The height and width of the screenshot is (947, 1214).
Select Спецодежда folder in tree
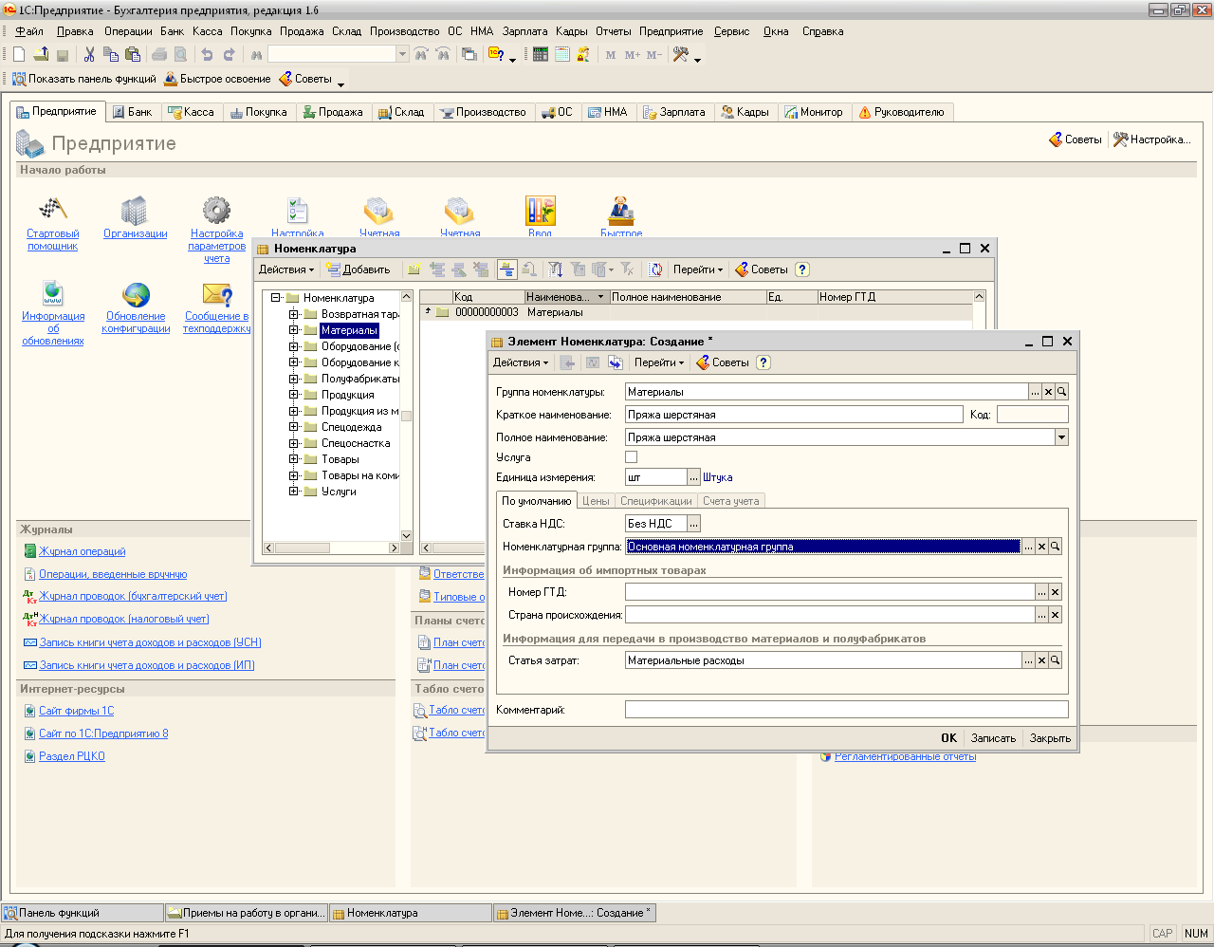(x=351, y=427)
